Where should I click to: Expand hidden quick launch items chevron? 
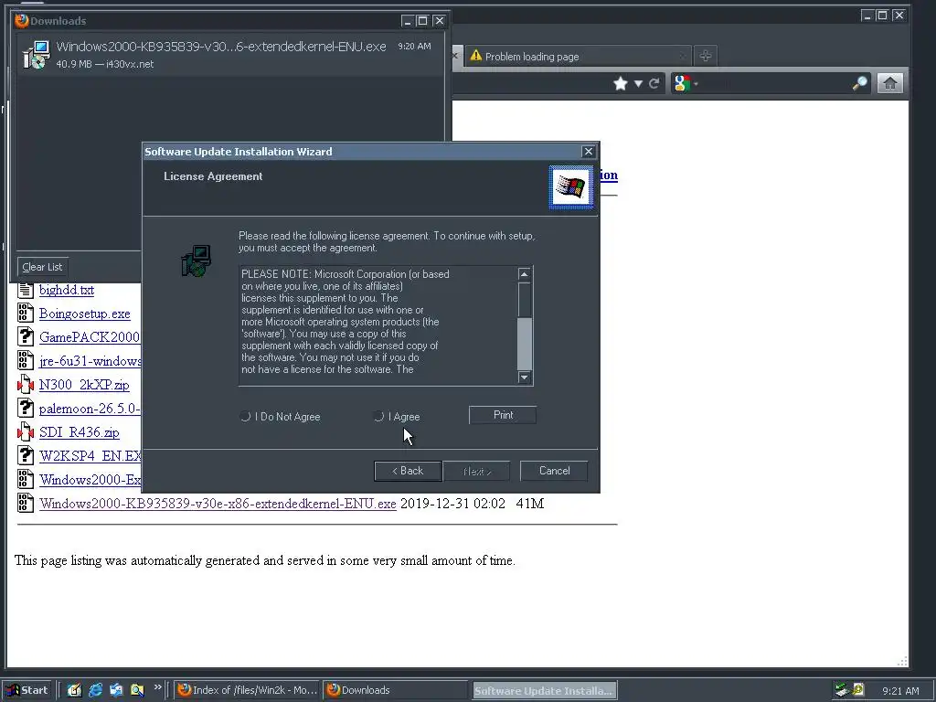157,687
